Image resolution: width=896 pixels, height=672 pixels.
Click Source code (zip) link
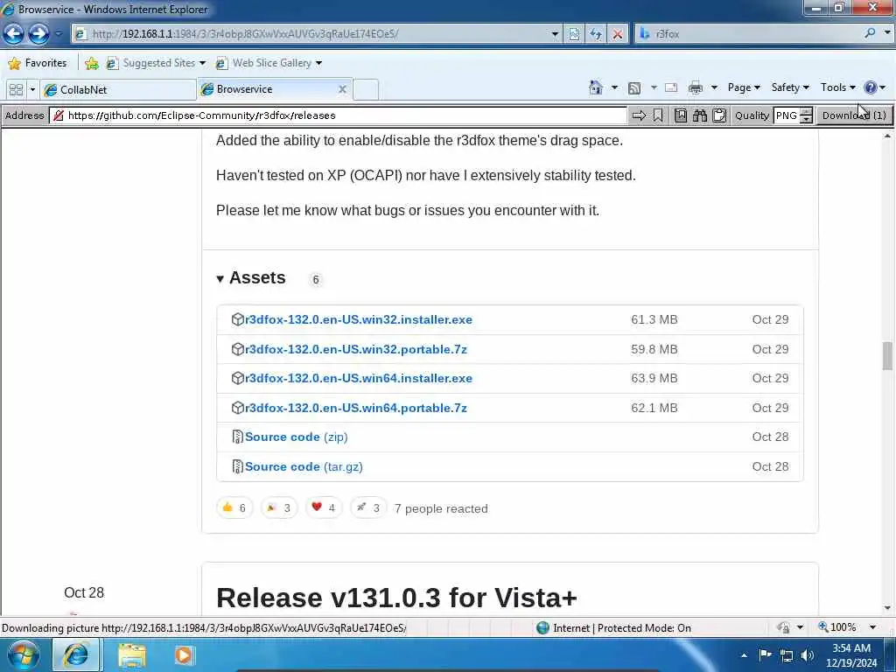click(296, 437)
